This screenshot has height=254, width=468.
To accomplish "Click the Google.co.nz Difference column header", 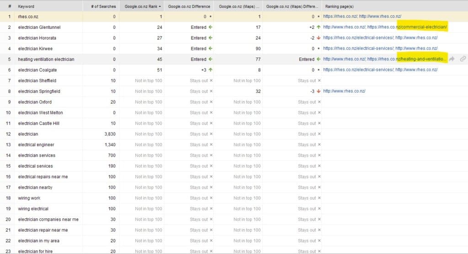I will pyautogui.click(x=189, y=6).
